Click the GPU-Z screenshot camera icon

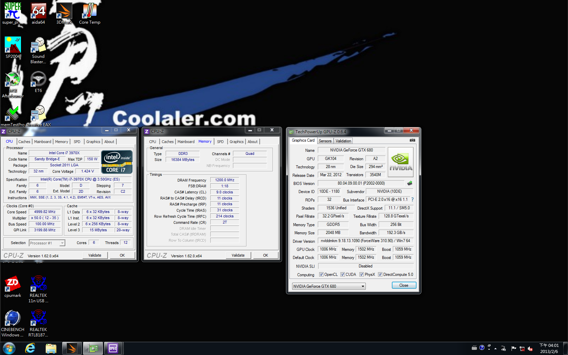[x=412, y=140]
